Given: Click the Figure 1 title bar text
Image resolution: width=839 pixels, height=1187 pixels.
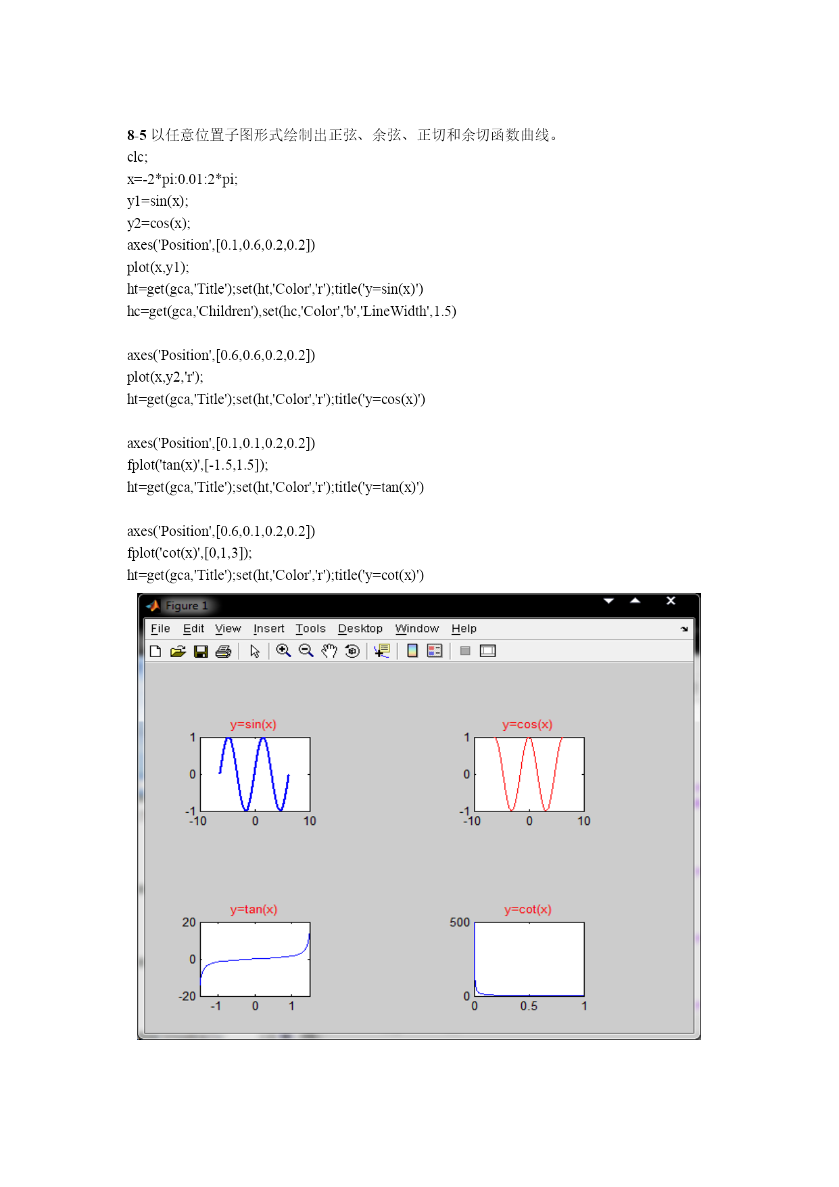Looking at the screenshot, I should [x=187, y=606].
